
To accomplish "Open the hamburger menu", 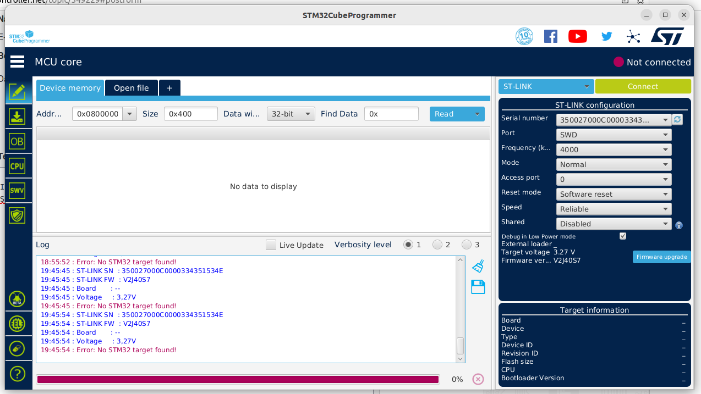I will pos(18,62).
